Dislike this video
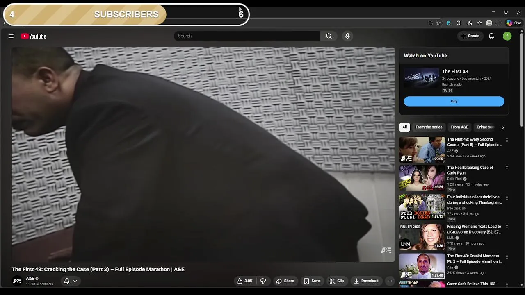Screen dimensions: 525x295 coord(263,281)
